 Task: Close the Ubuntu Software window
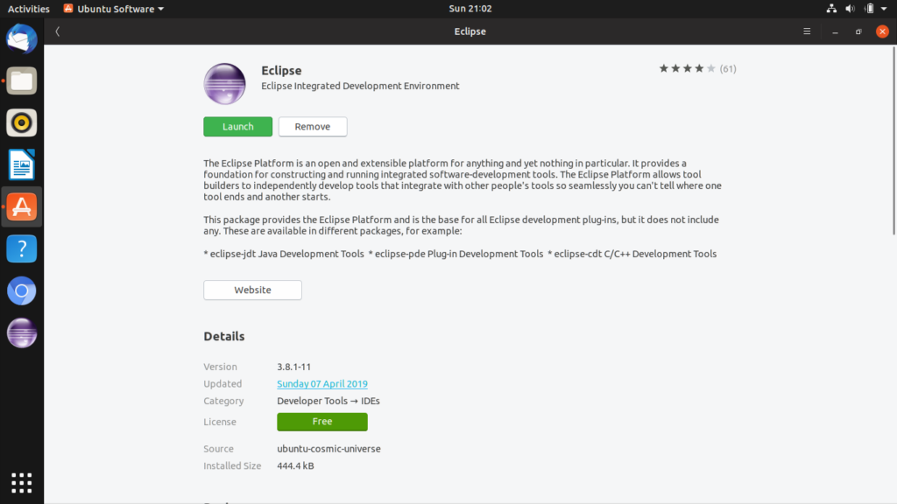click(882, 31)
